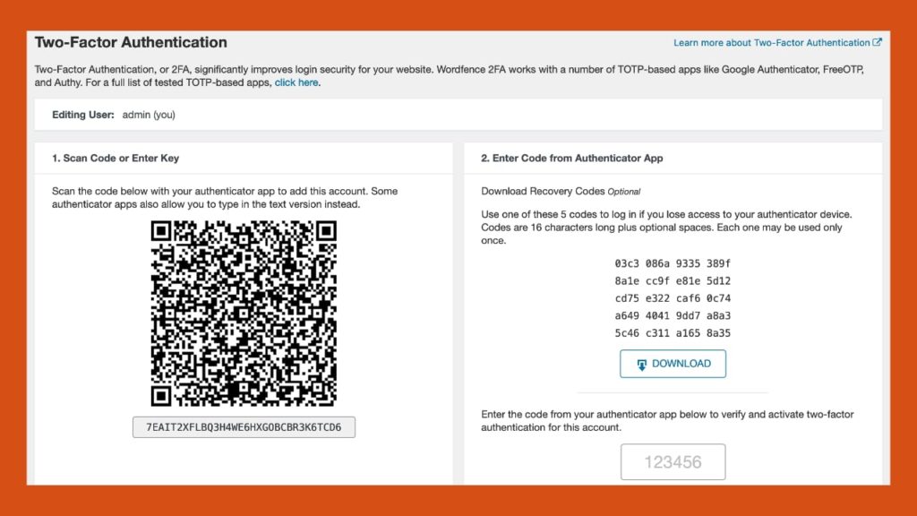Click the 2FA description paragraph text

click(448, 75)
